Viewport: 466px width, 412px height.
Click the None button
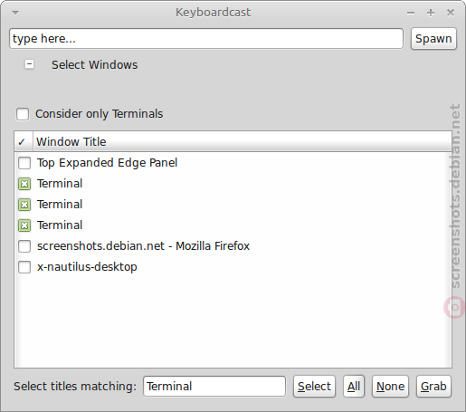click(x=390, y=387)
